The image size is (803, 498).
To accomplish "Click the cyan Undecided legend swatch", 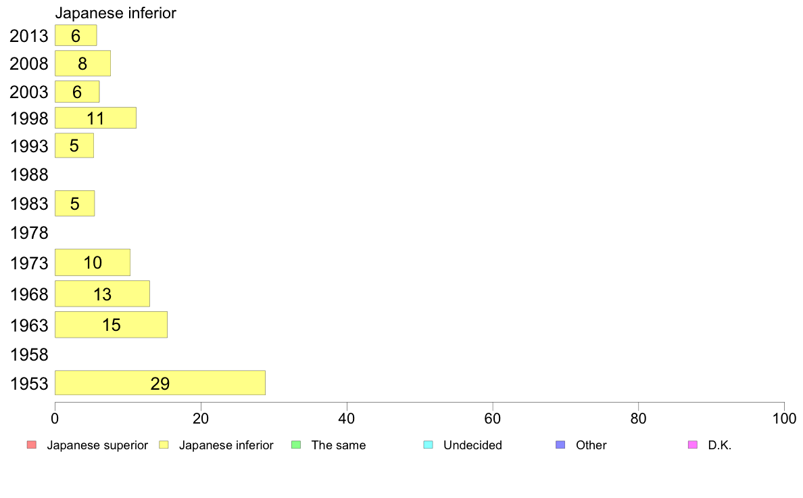I will [x=429, y=445].
